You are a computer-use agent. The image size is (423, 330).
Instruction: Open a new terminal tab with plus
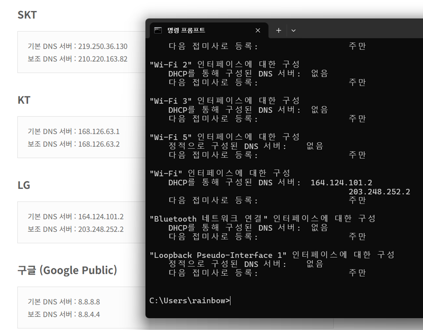(x=278, y=30)
